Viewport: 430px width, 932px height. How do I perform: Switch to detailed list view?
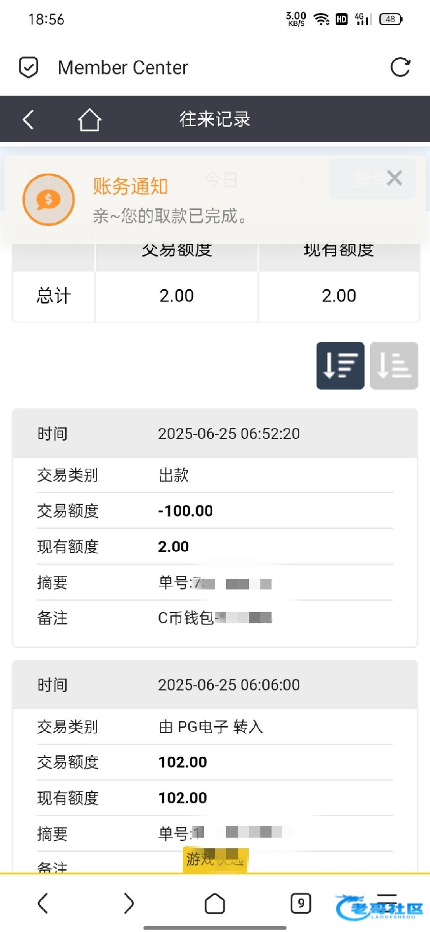tap(340, 365)
